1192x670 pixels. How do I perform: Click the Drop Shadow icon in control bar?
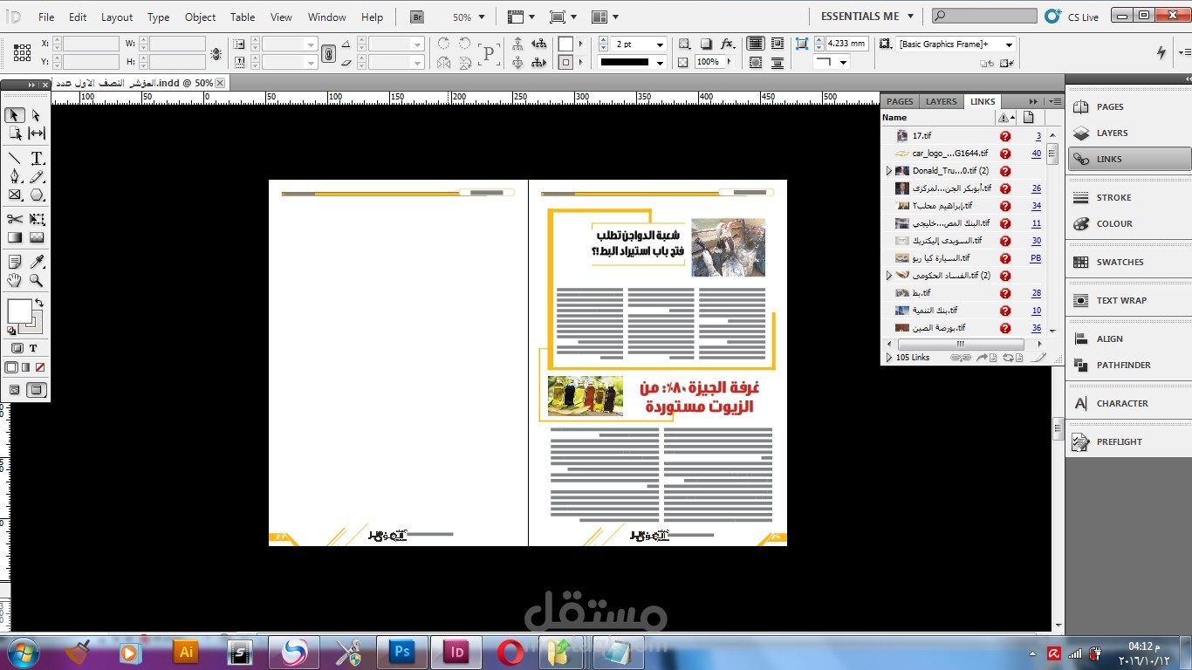[706, 44]
